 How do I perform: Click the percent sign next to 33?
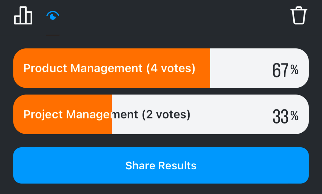coord(294,116)
